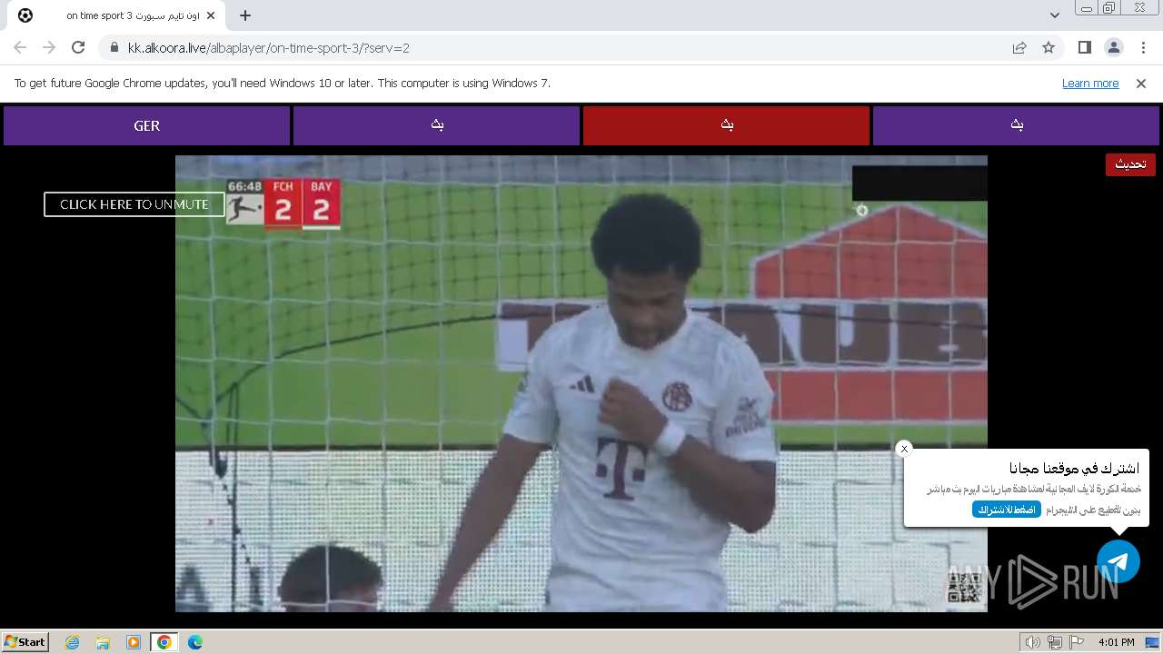
Task: Click the football match video
Action: click(x=581, y=383)
